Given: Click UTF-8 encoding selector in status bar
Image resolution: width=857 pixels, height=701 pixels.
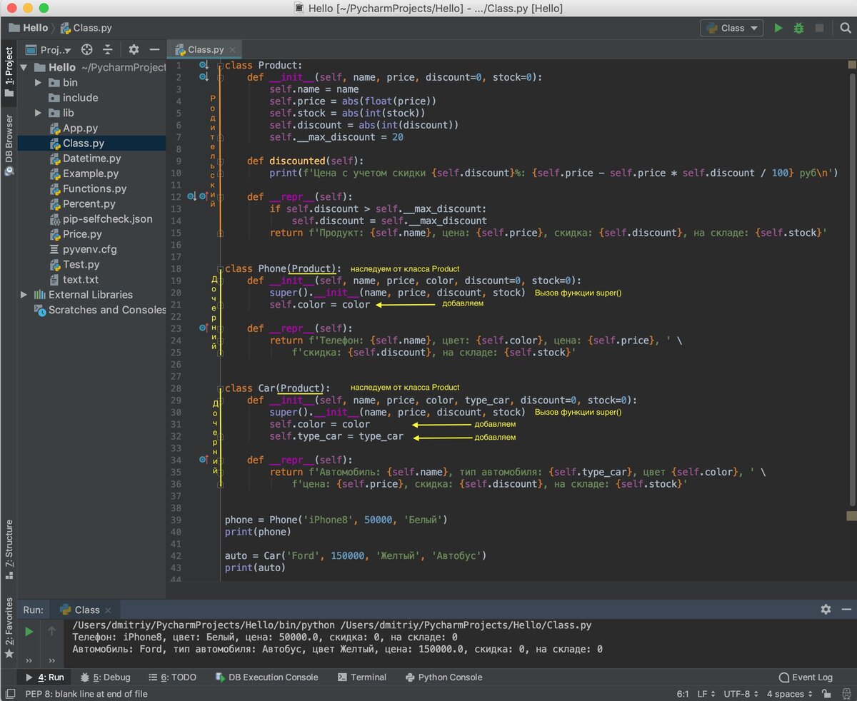Looking at the screenshot, I should coord(740,694).
